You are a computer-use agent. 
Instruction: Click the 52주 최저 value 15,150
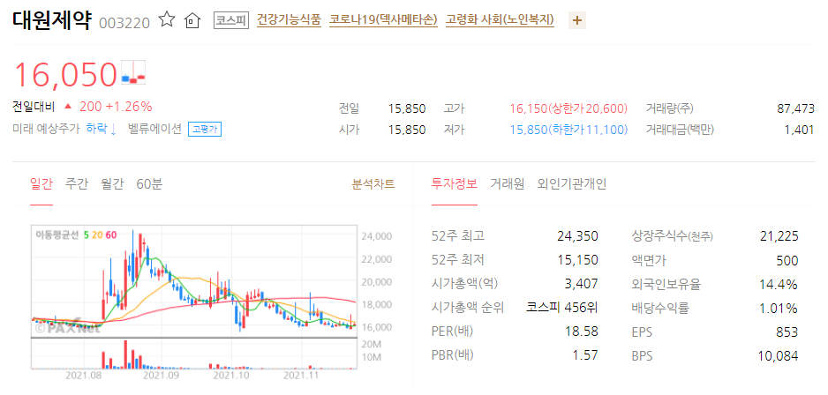click(577, 260)
